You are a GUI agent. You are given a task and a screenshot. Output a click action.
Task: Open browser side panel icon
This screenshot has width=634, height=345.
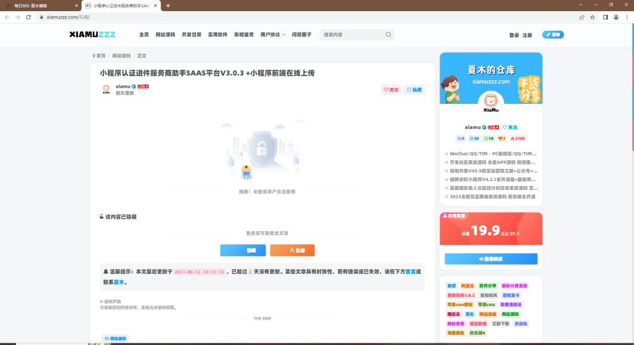tap(606, 17)
